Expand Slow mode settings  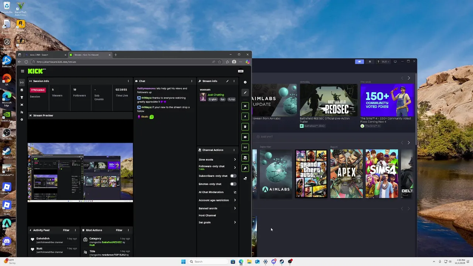tap(235, 160)
